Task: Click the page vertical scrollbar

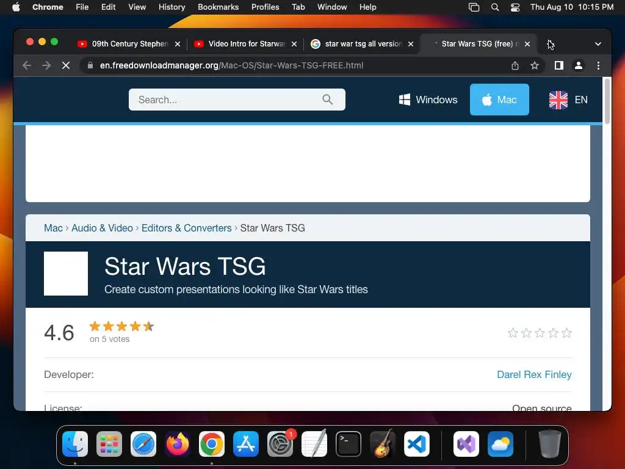Action: point(607,101)
